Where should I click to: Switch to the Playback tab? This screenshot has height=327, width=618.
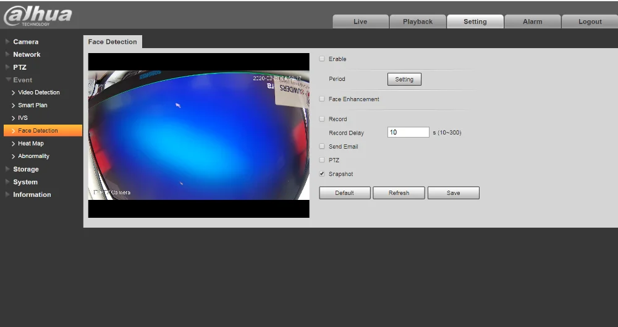418,22
